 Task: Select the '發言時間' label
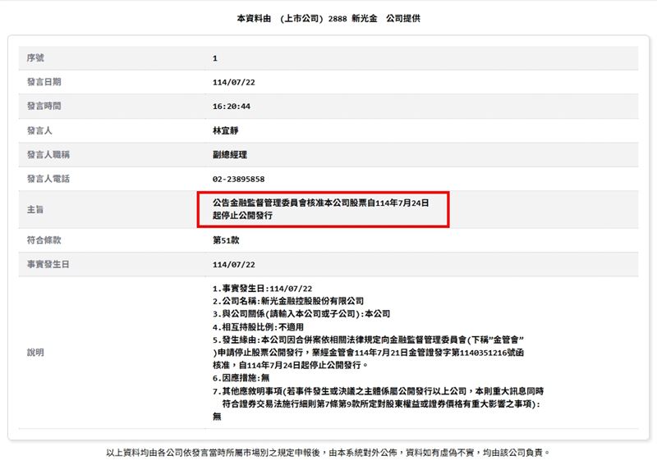44,106
